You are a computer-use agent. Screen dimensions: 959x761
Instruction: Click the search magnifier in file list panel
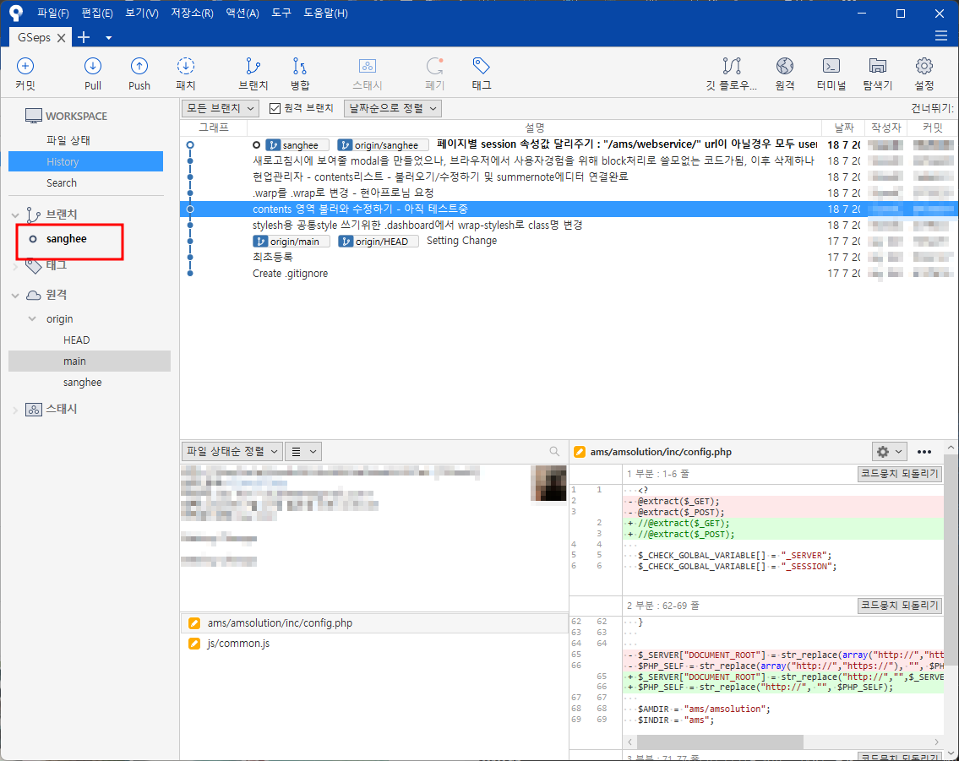pyautogui.click(x=554, y=451)
